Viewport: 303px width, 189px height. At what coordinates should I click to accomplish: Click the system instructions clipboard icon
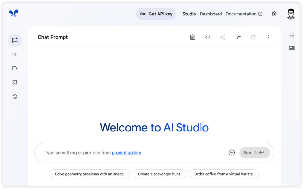tap(193, 37)
